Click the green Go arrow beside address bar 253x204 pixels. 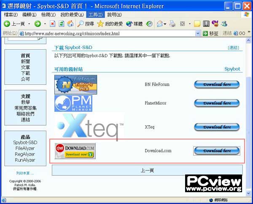(x=205, y=33)
